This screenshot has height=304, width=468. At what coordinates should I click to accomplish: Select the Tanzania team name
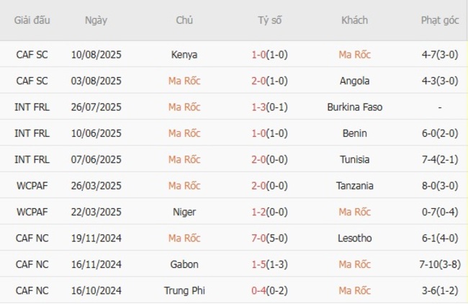354,186
